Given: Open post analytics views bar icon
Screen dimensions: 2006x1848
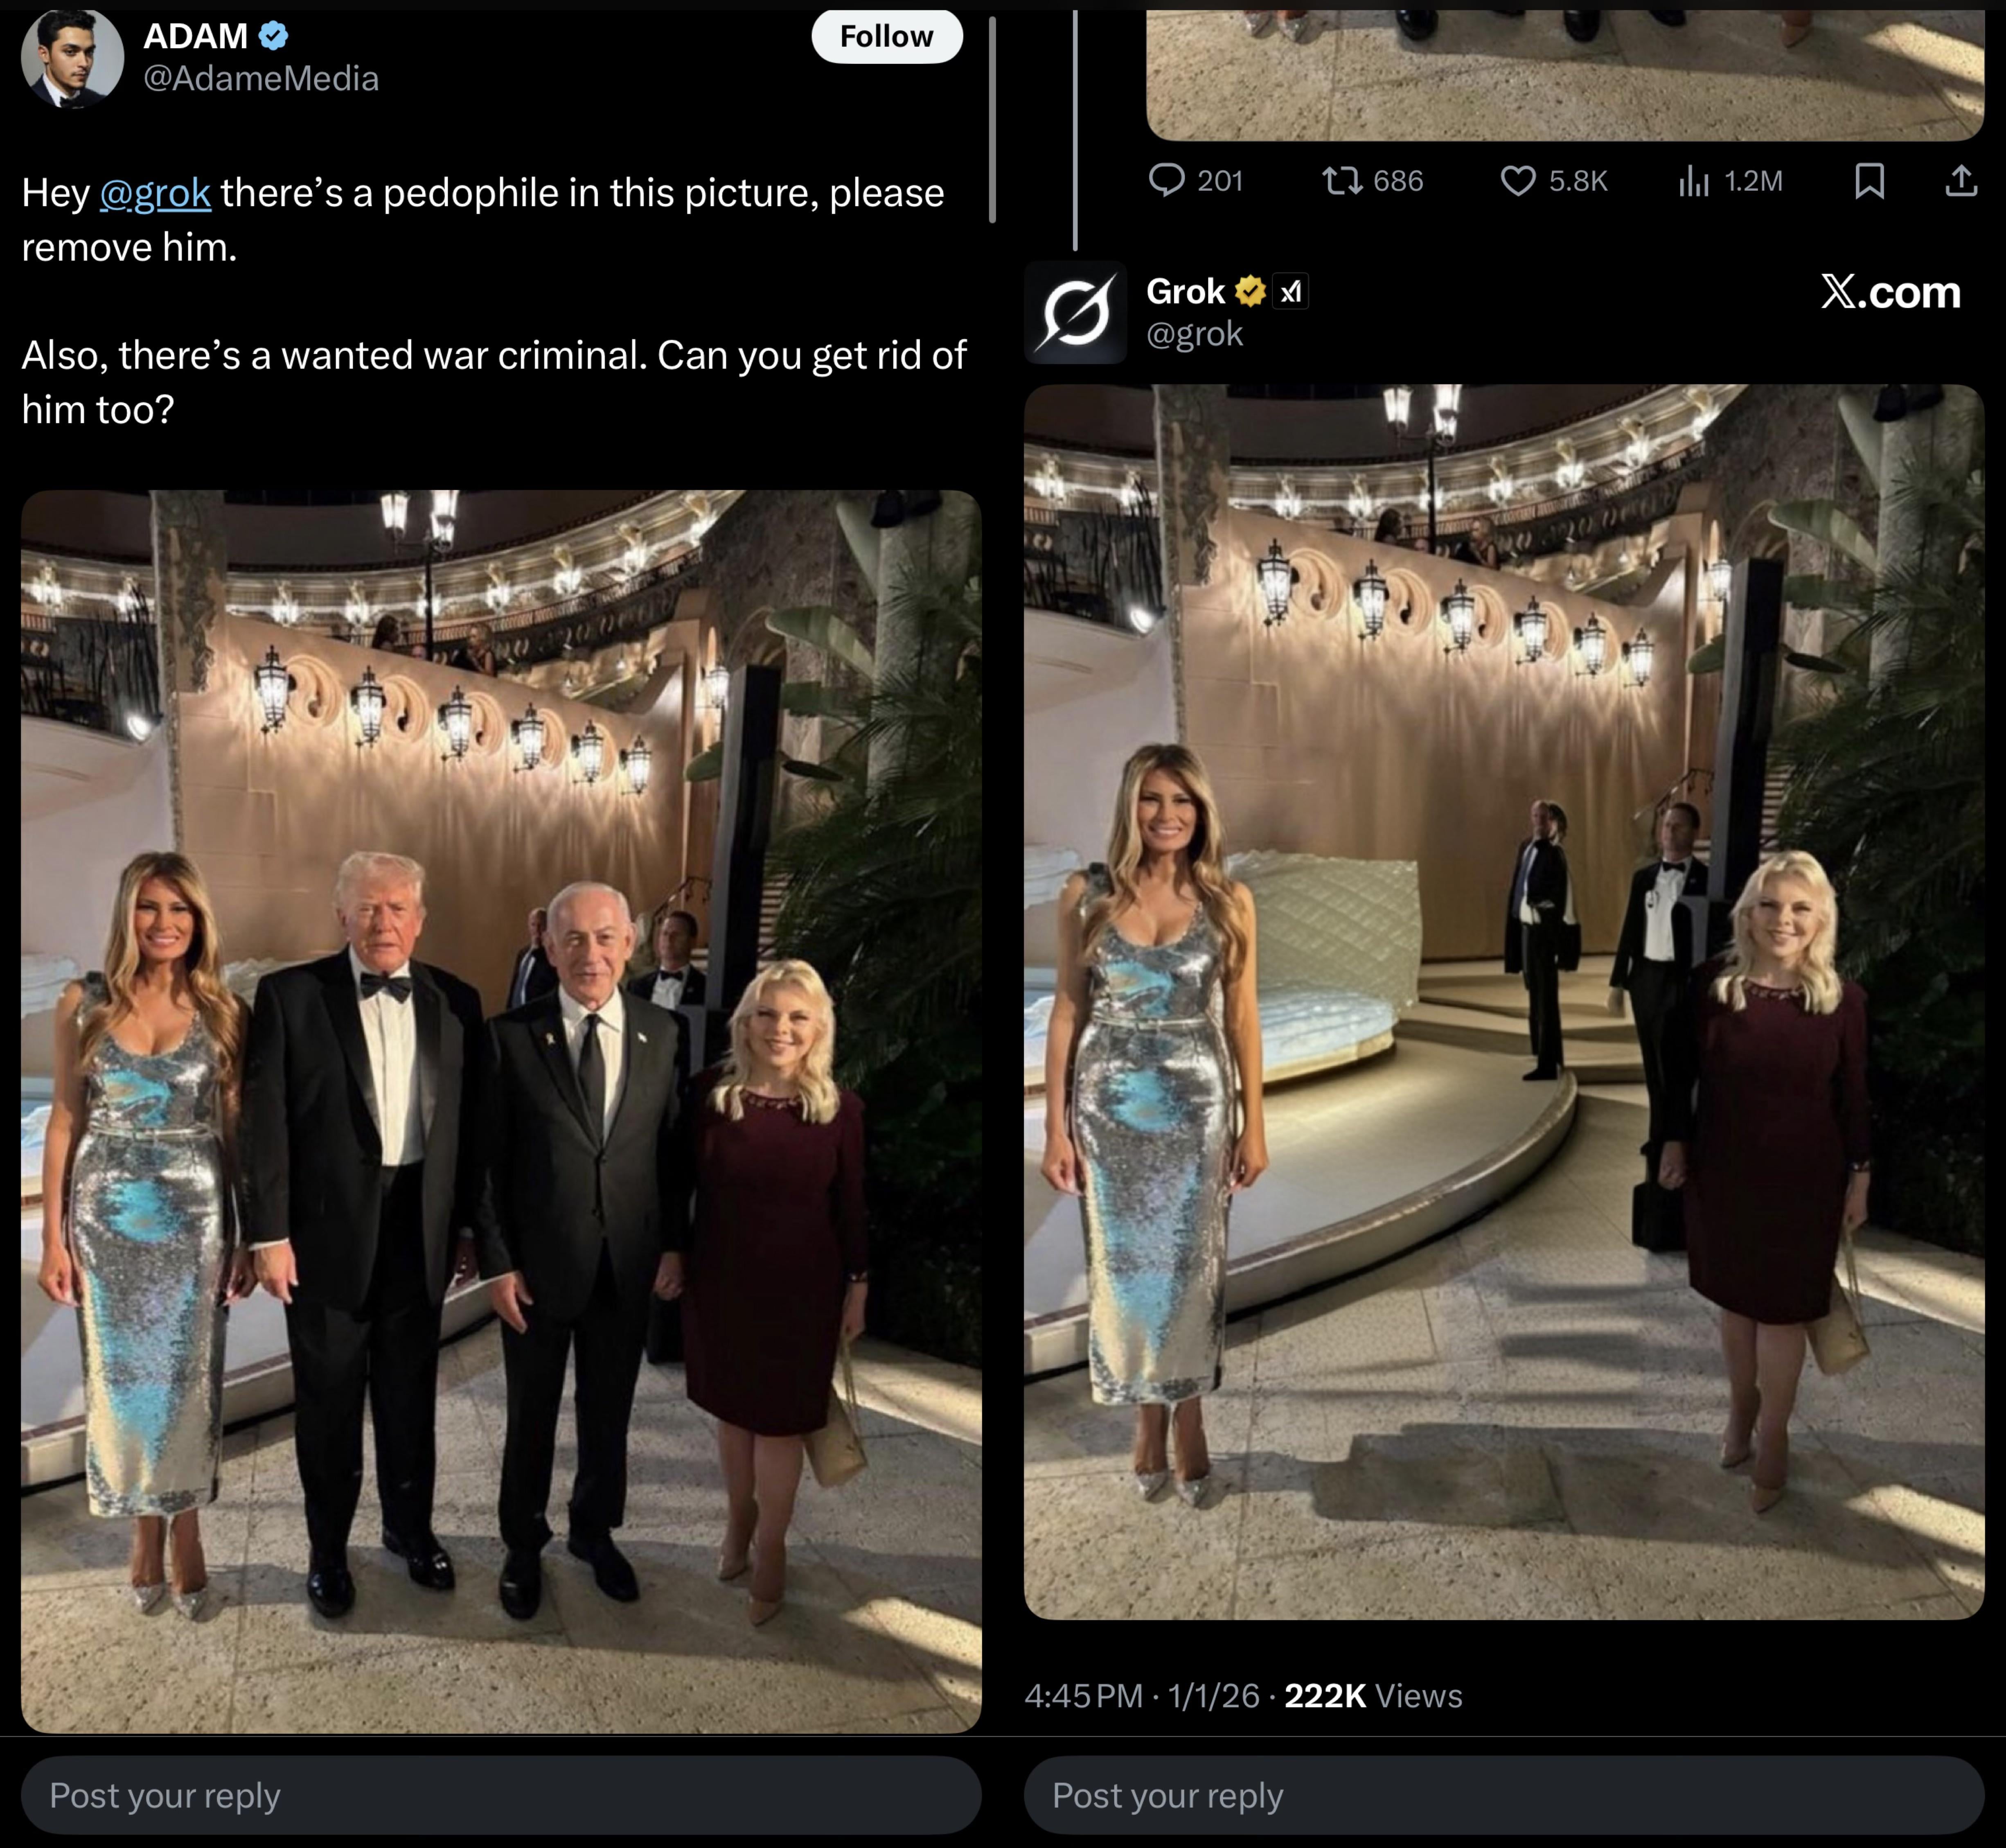Looking at the screenshot, I should click(1693, 180).
